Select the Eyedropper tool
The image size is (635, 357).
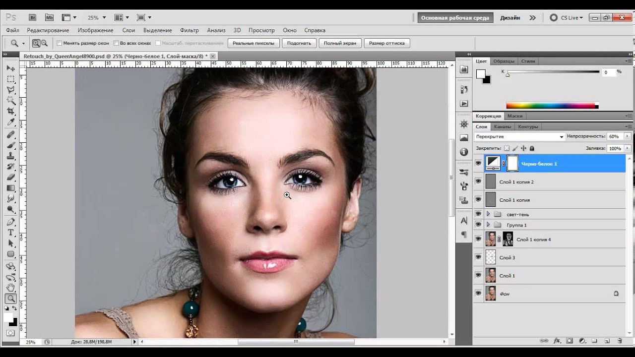point(10,122)
